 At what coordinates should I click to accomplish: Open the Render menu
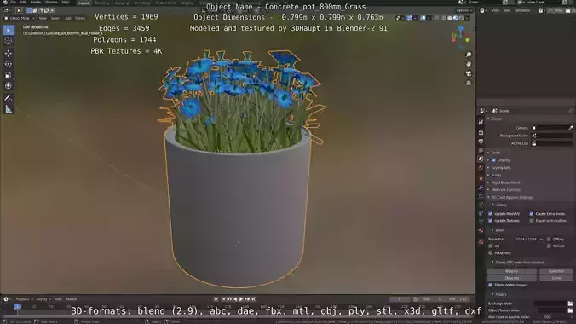pos(36,3)
